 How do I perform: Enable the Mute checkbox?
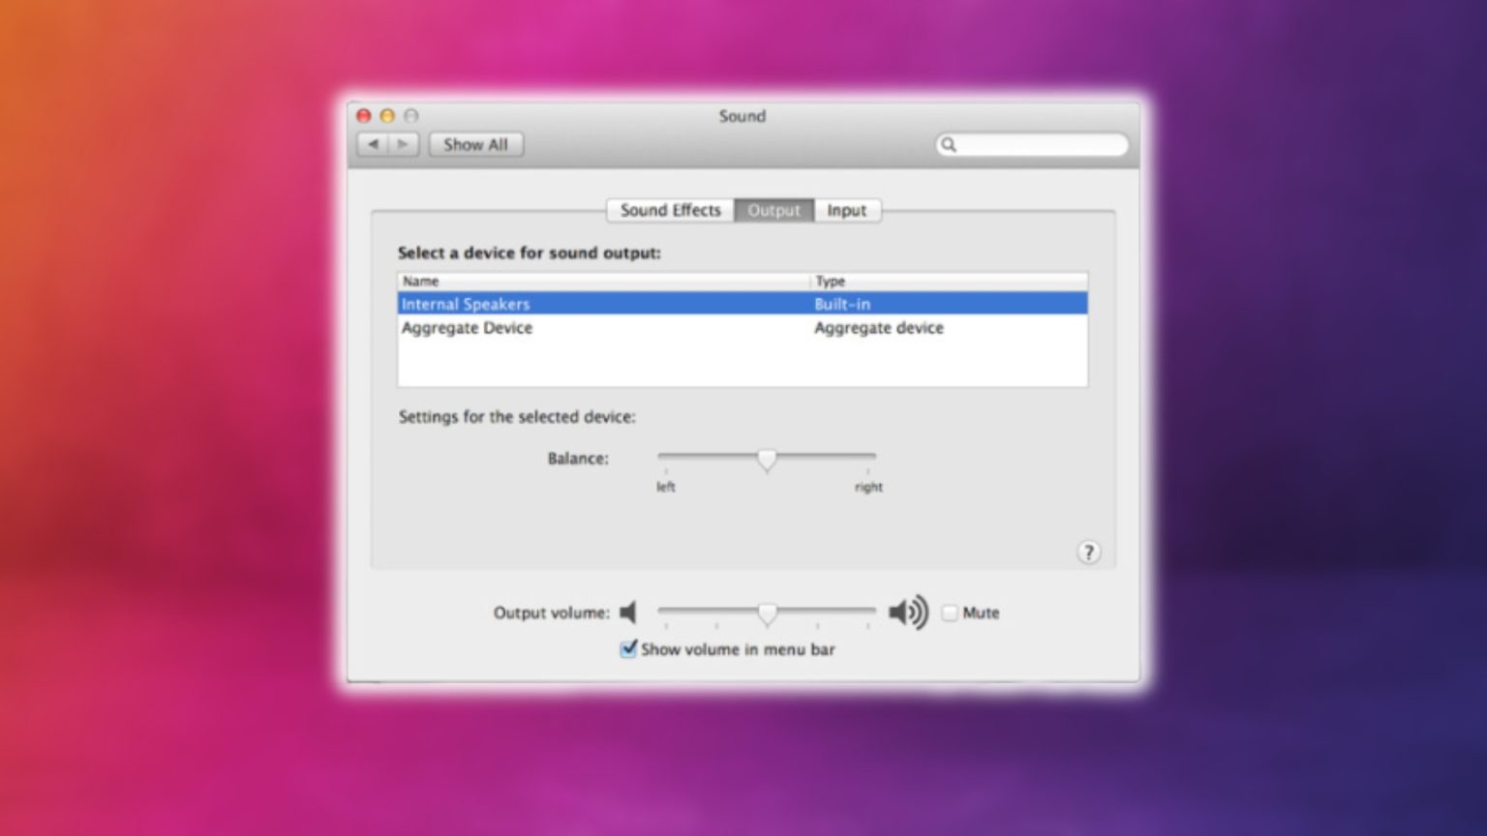(950, 612)
